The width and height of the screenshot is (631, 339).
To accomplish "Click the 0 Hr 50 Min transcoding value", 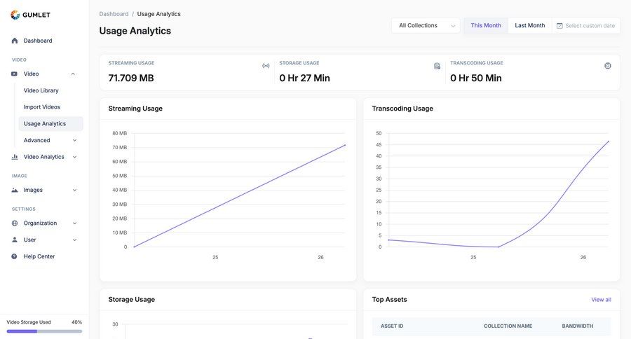I will [x=475, y=78].
